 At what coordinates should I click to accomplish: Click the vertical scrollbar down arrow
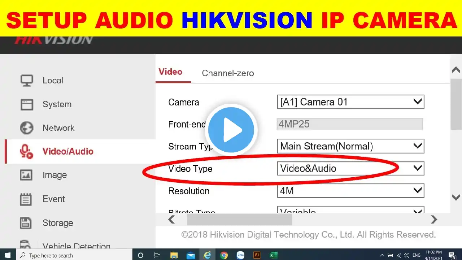[x=456, y=198]
